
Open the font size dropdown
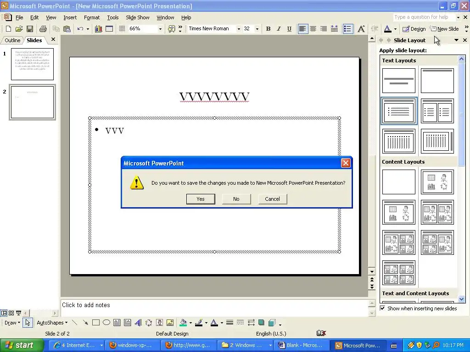coord(257,29)
